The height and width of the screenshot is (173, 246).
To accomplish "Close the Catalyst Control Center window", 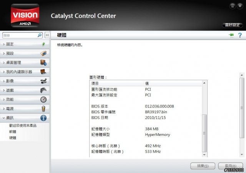I will tap(240, 6).
